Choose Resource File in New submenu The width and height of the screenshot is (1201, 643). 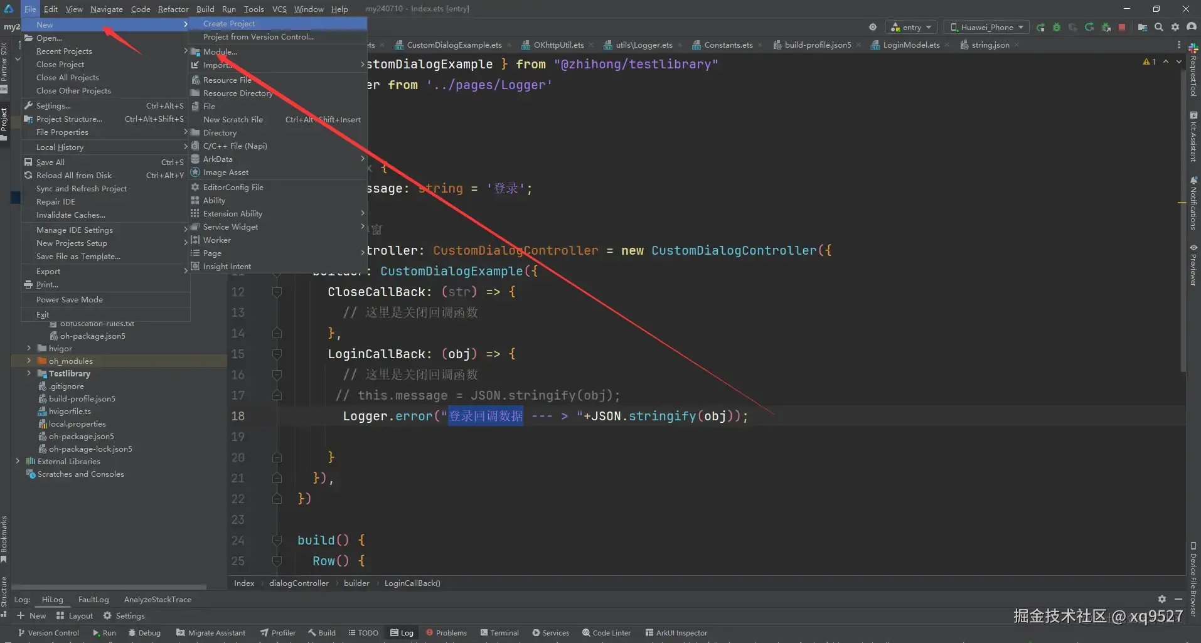pyautogui.click(x=278, y=80)
